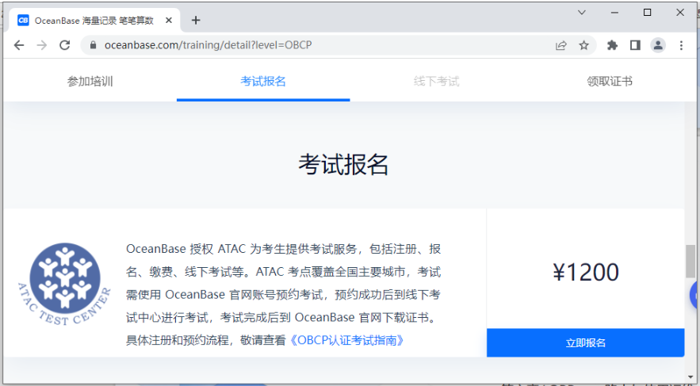Share this page via share icon
The width and height of the screenshot is (700, 386).
560,45
